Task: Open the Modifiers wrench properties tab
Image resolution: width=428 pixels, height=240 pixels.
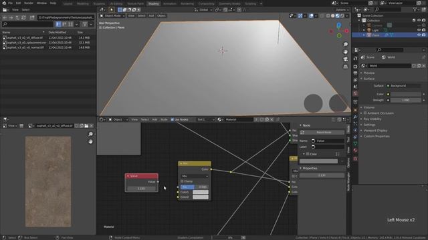Action: coord(355,117)
